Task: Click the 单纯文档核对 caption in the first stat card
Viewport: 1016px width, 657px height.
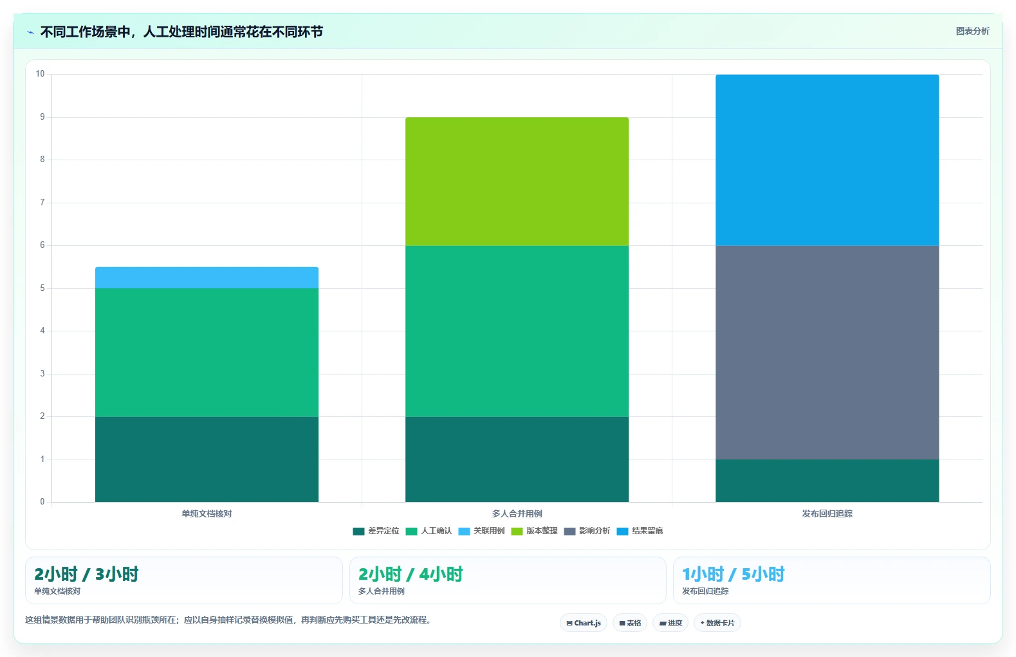Action: point(57,591)
